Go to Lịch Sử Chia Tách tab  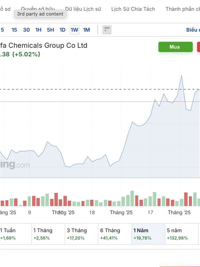click(133, 9)
